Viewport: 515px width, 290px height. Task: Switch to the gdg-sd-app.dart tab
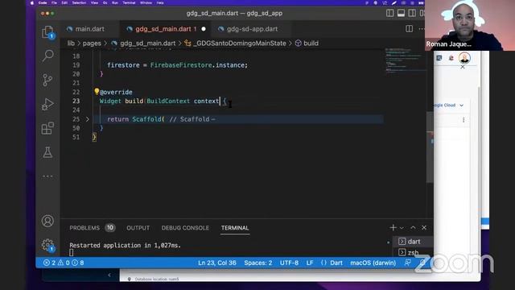252,29
